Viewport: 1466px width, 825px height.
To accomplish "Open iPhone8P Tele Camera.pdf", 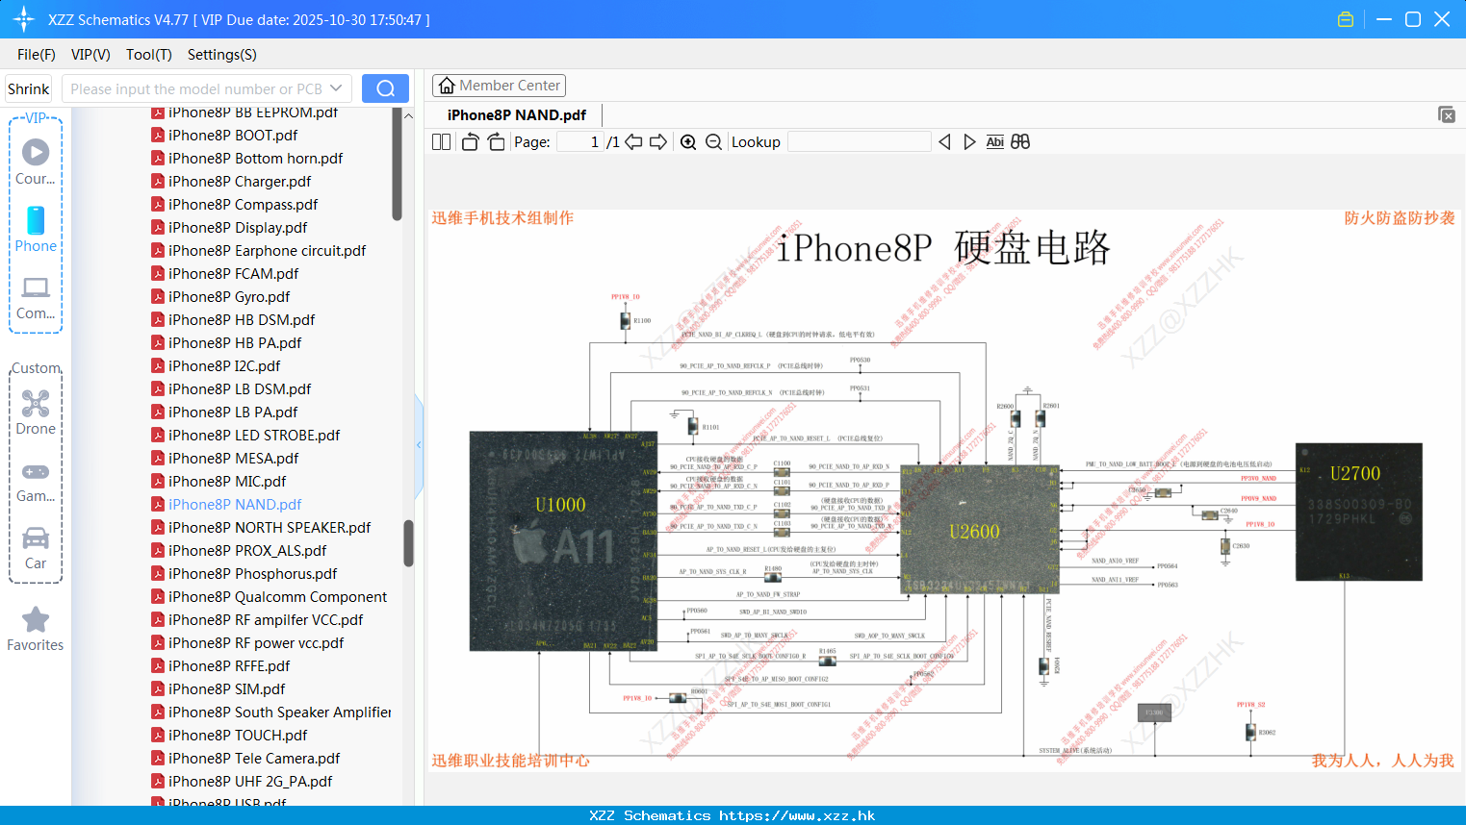I will 254,759.
